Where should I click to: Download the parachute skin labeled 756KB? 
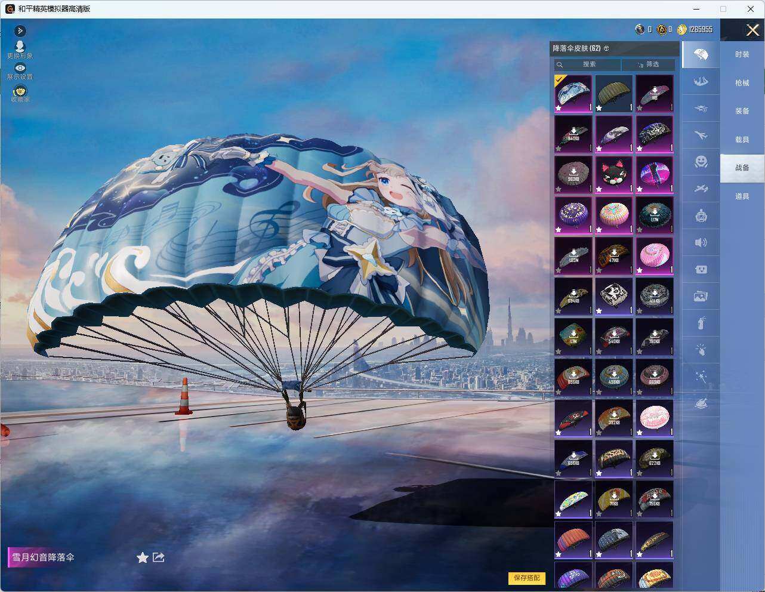[655, 499]
